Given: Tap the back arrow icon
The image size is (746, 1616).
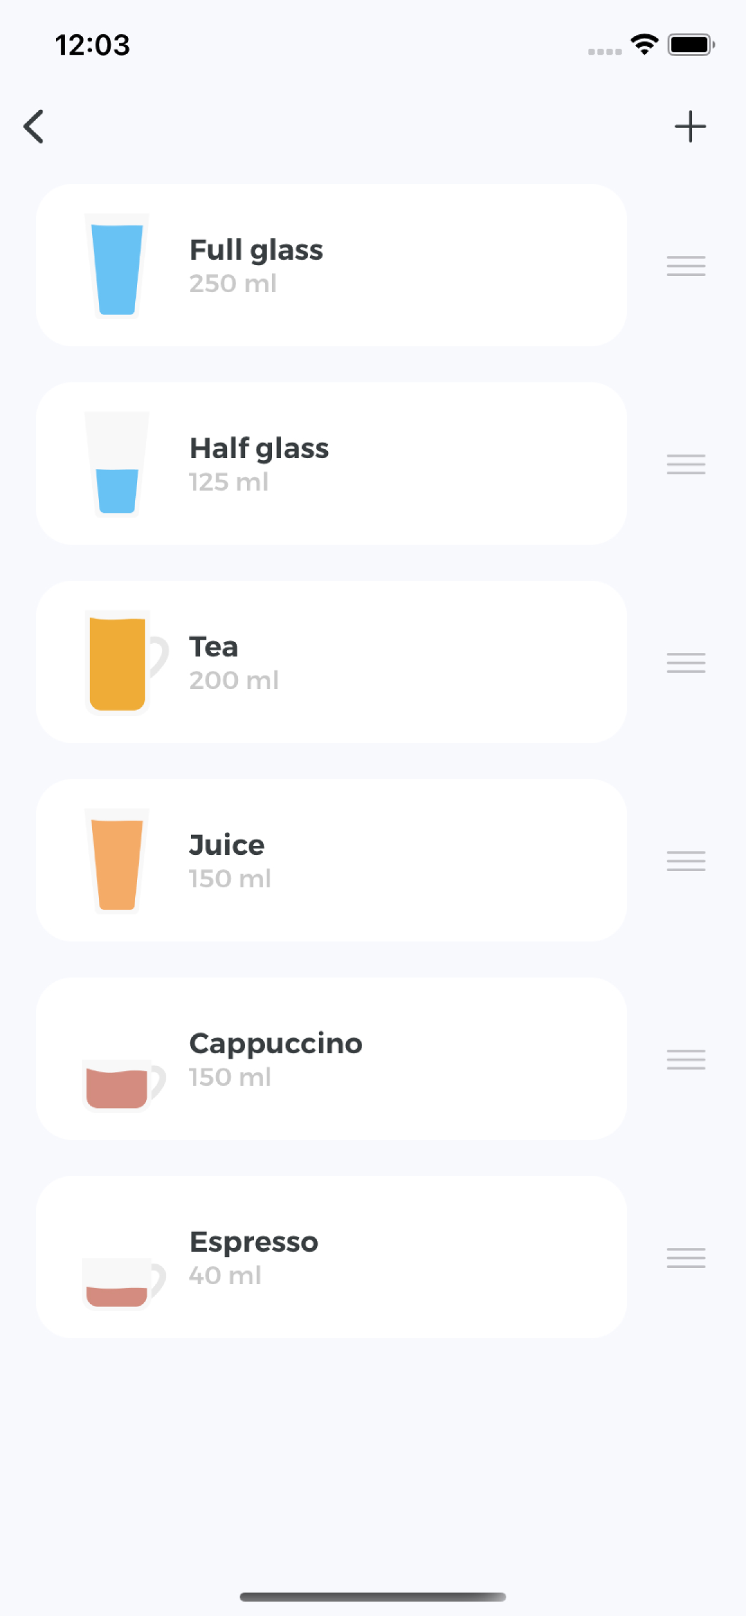Looking at the screenshot, I should [34, 127].
